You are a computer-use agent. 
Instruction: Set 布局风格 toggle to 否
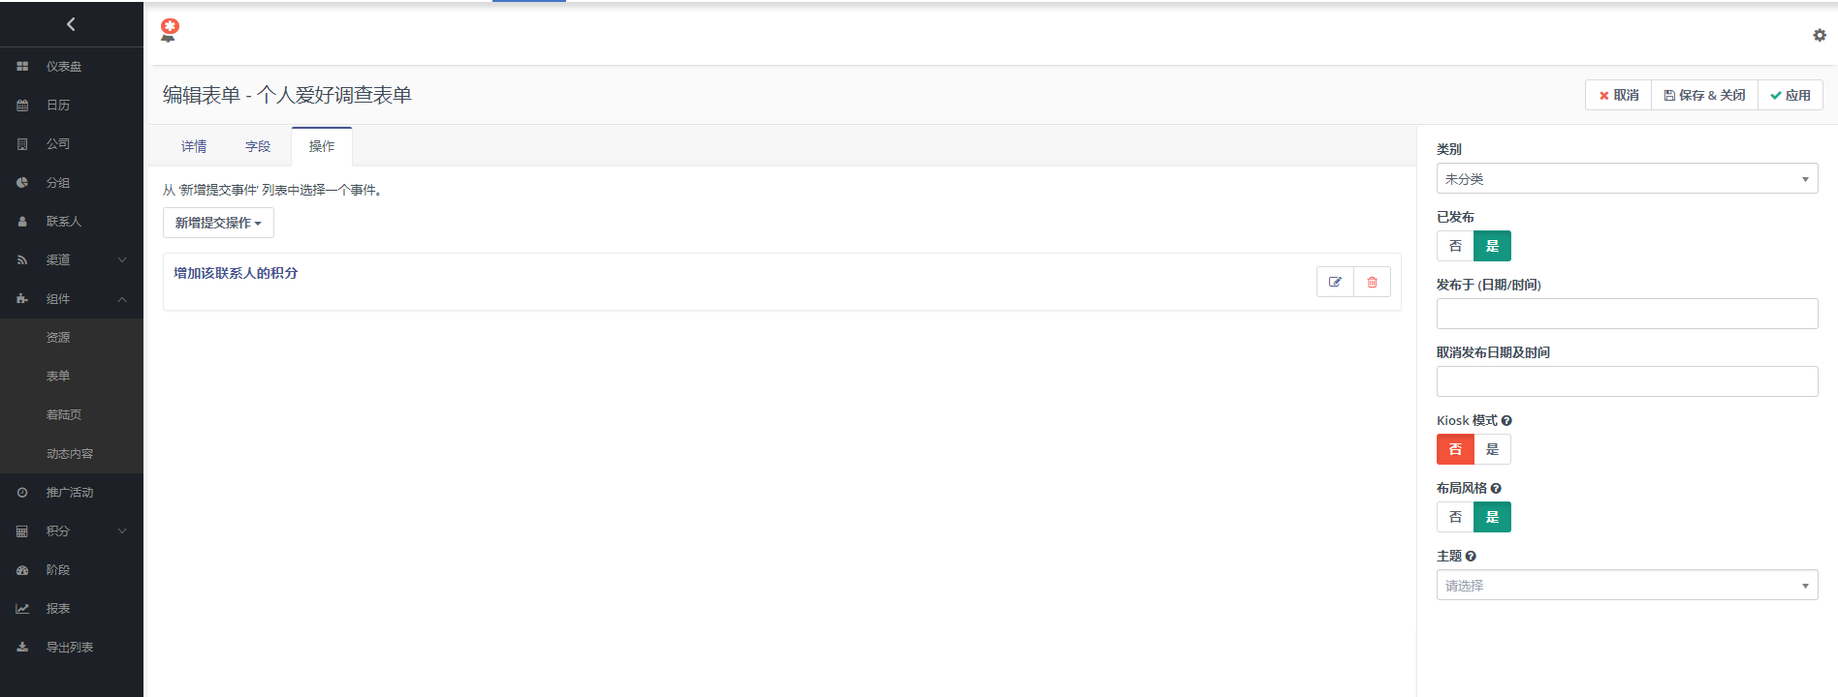pyautogui.click(x=1455, y=517)
